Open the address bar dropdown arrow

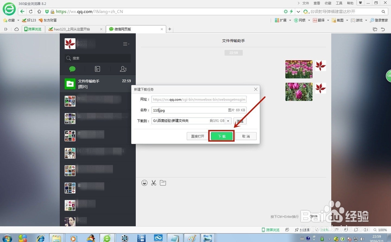tap(298, 11)
